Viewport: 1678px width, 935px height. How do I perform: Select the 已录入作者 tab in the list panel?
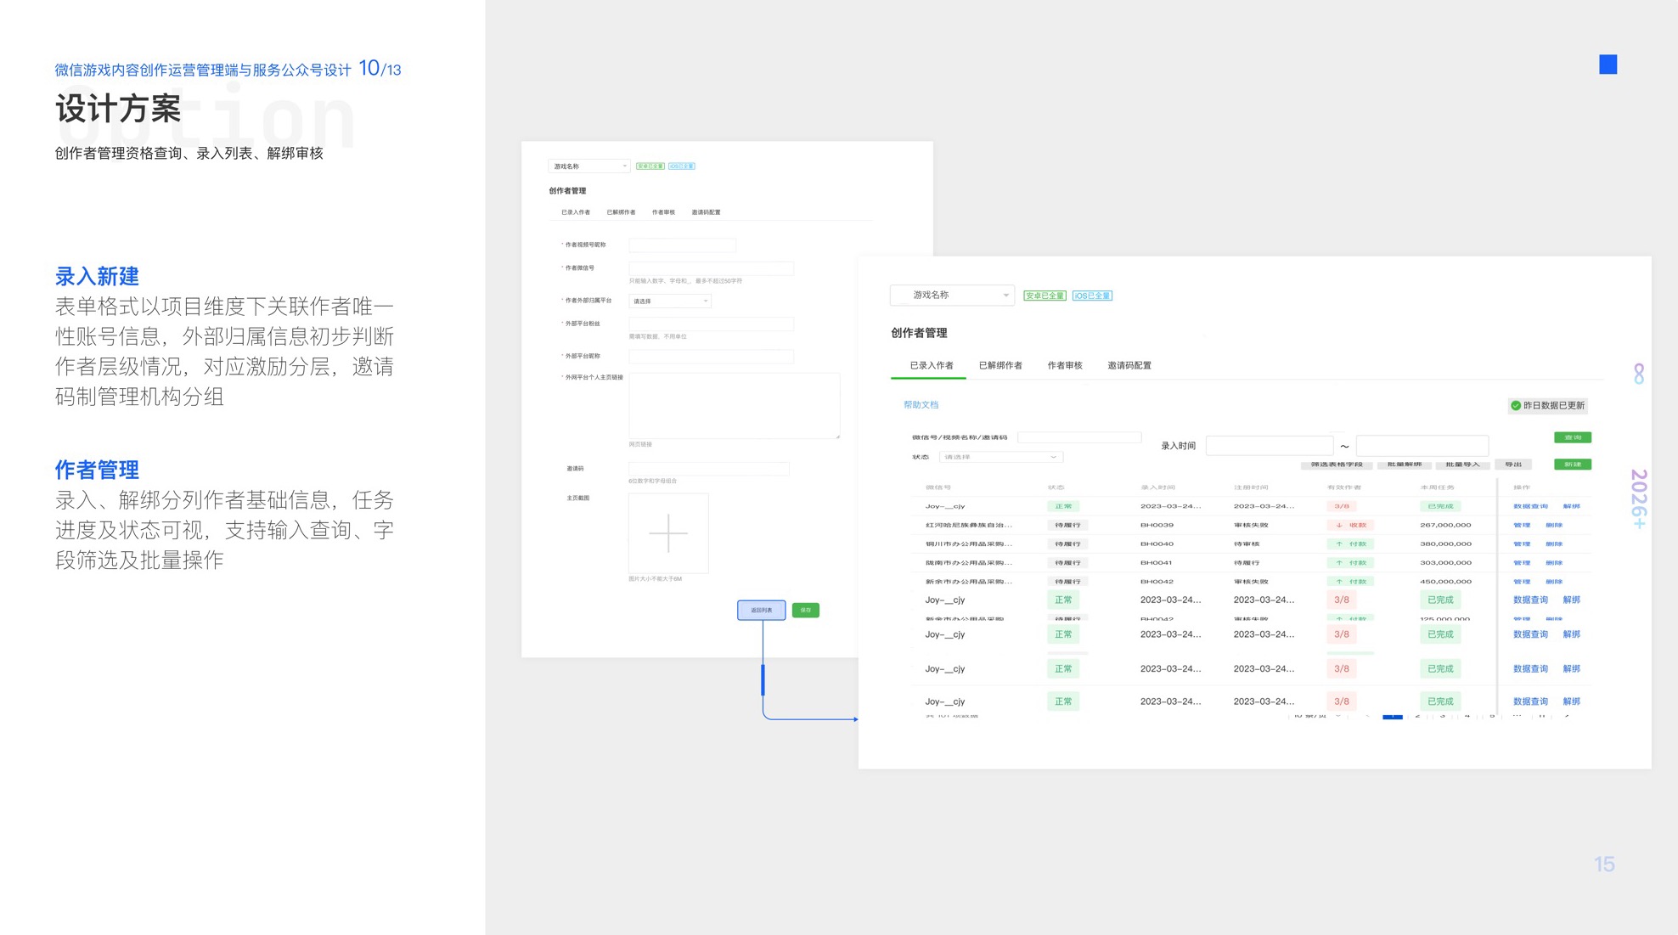tap(932, 365)
